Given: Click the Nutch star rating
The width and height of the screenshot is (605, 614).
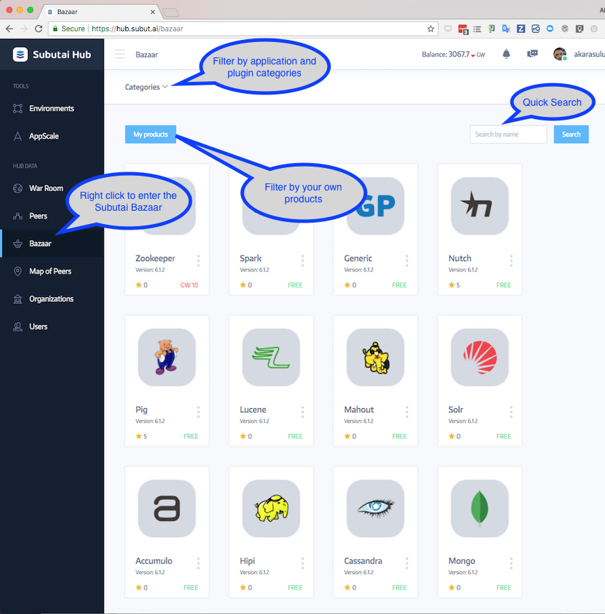Looking at the screenshot, I should point(454,285).
